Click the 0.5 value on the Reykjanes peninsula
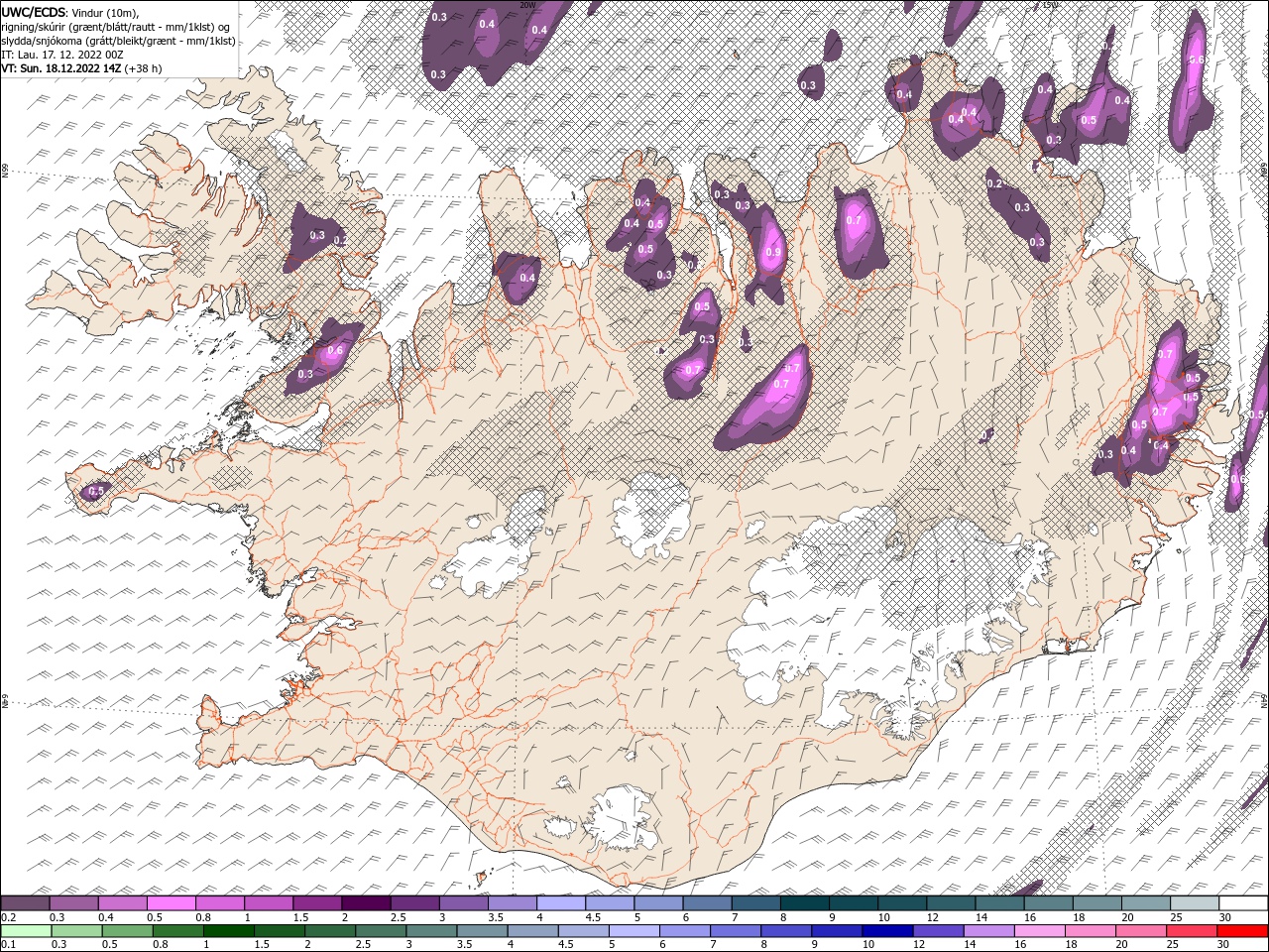Screen dimensions: 1269x952 point(96,491)
